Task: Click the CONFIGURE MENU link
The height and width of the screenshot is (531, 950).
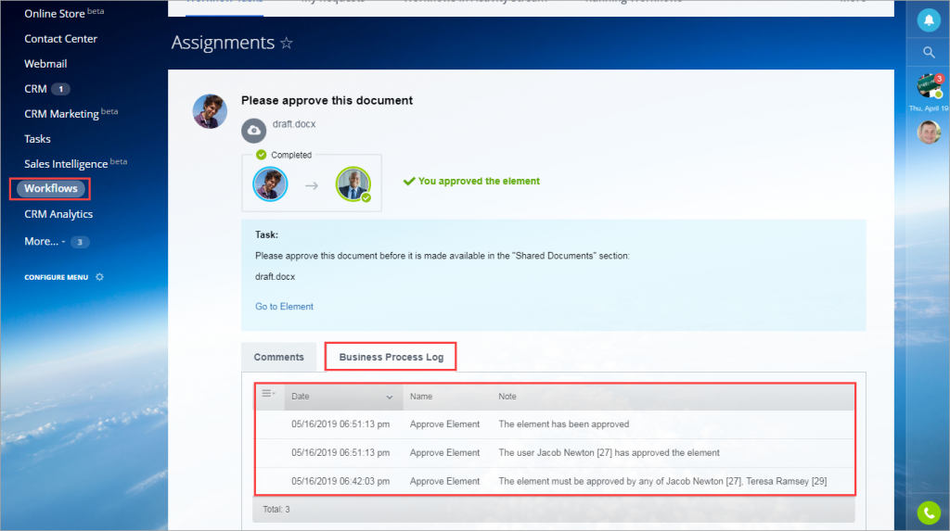Action: 57,277
